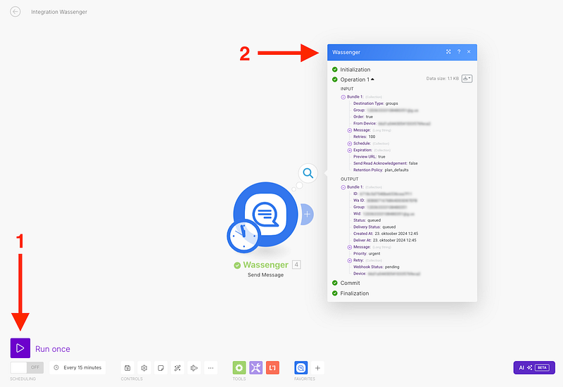Click the Save scenario icon in Controls
Screen dimensions: 563x387
(x=127, y=367)
